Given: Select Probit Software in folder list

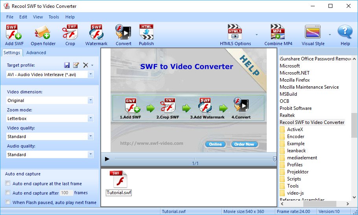Looking at the screenshot, I should point(296,108).
